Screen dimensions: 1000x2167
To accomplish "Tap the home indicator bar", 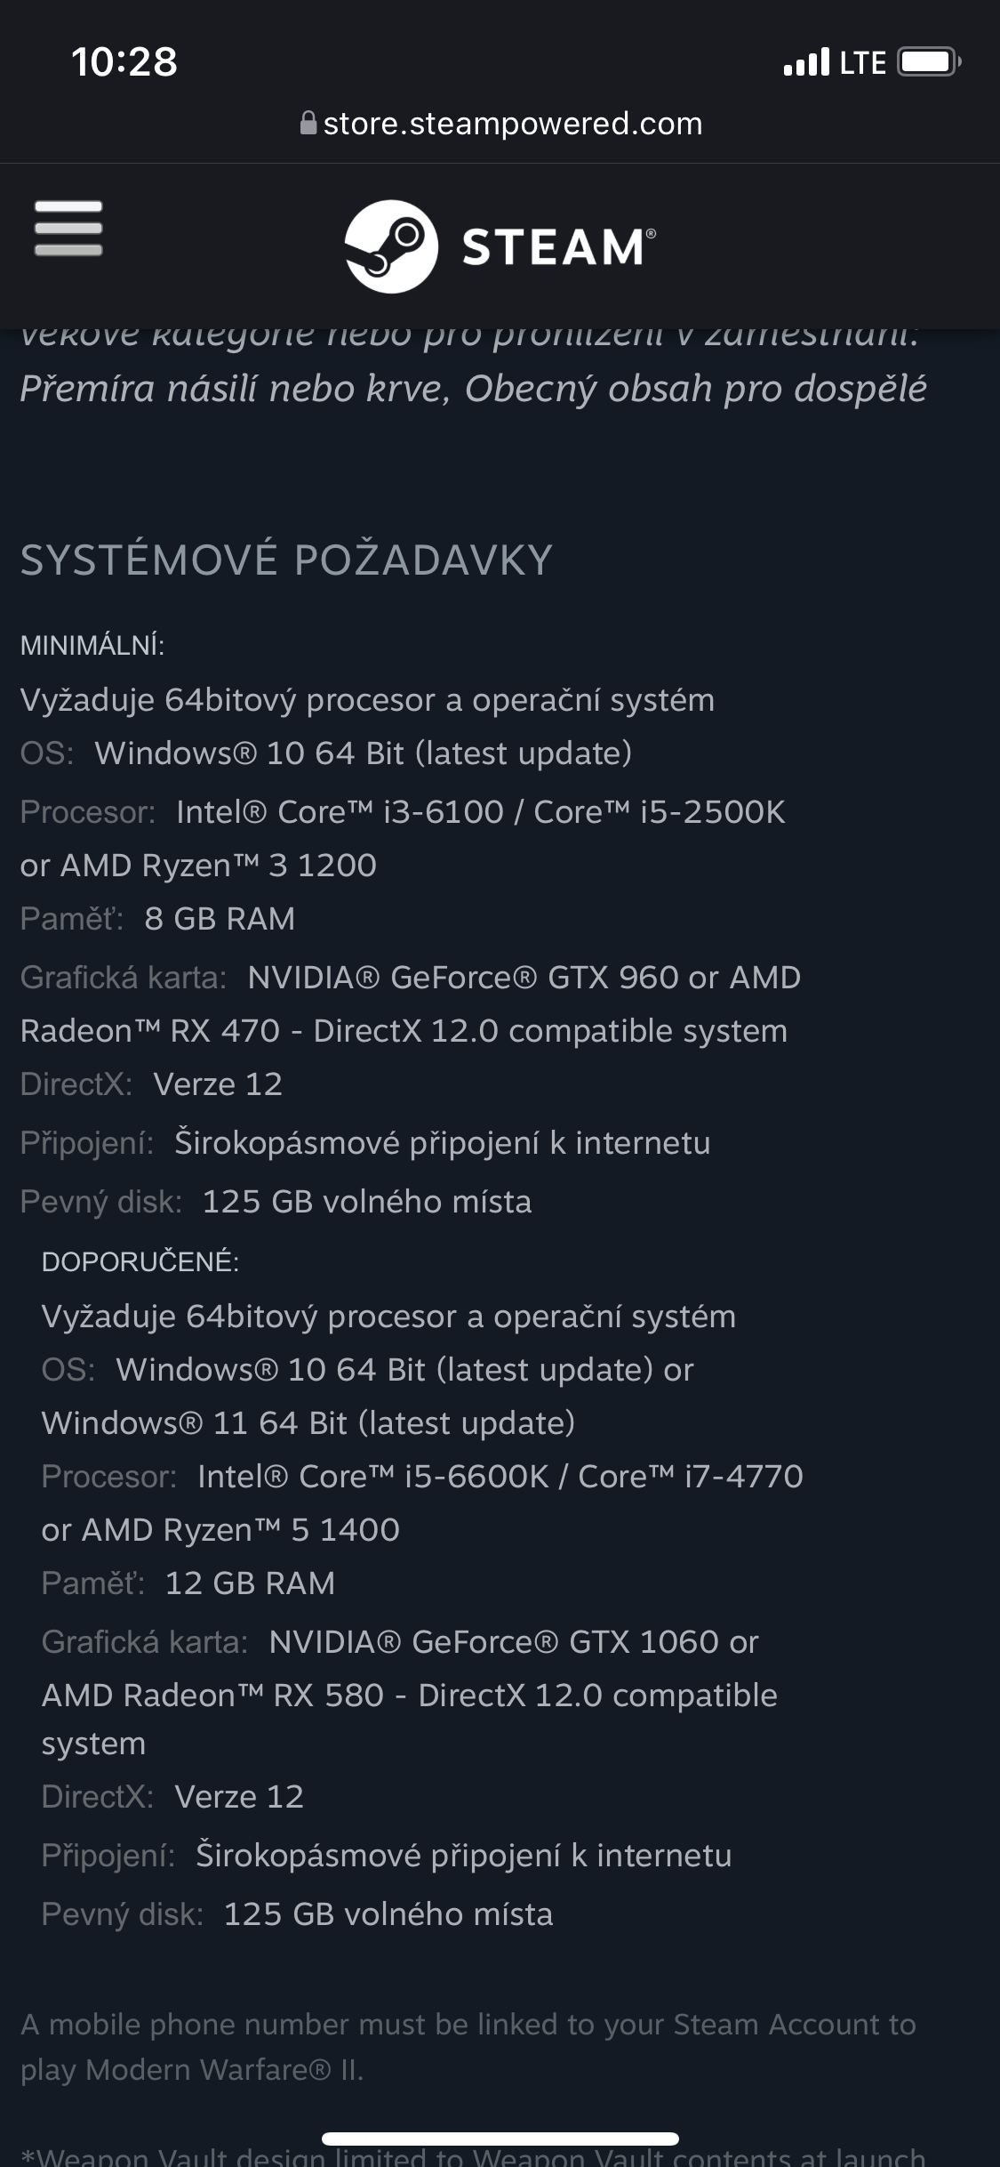I will coord(500,2139).
